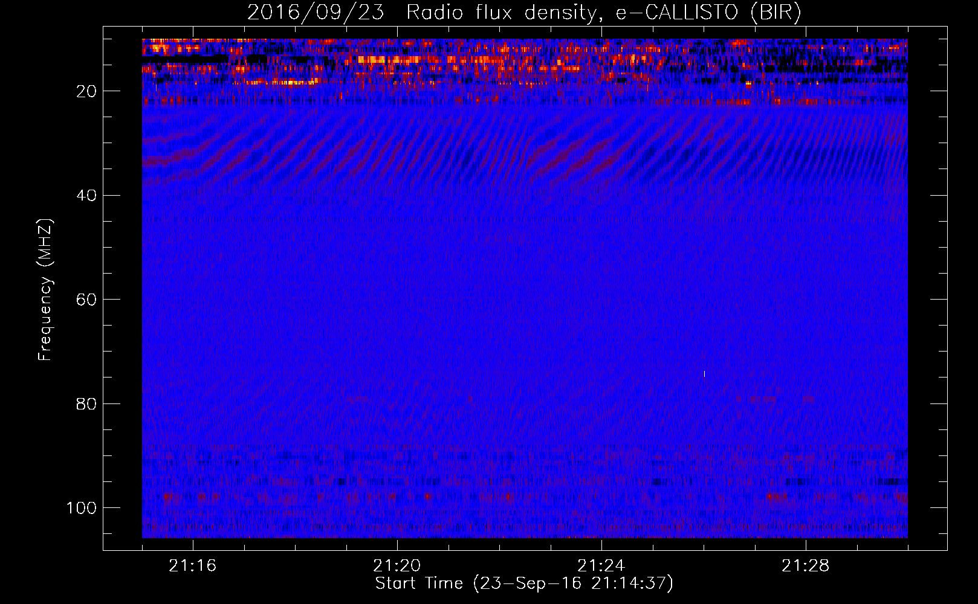Screen dimensions: 978x604
Task: Click the '20' frequency tick label
Action: point(86,91)
